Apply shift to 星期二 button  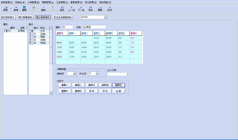[78, 85]
